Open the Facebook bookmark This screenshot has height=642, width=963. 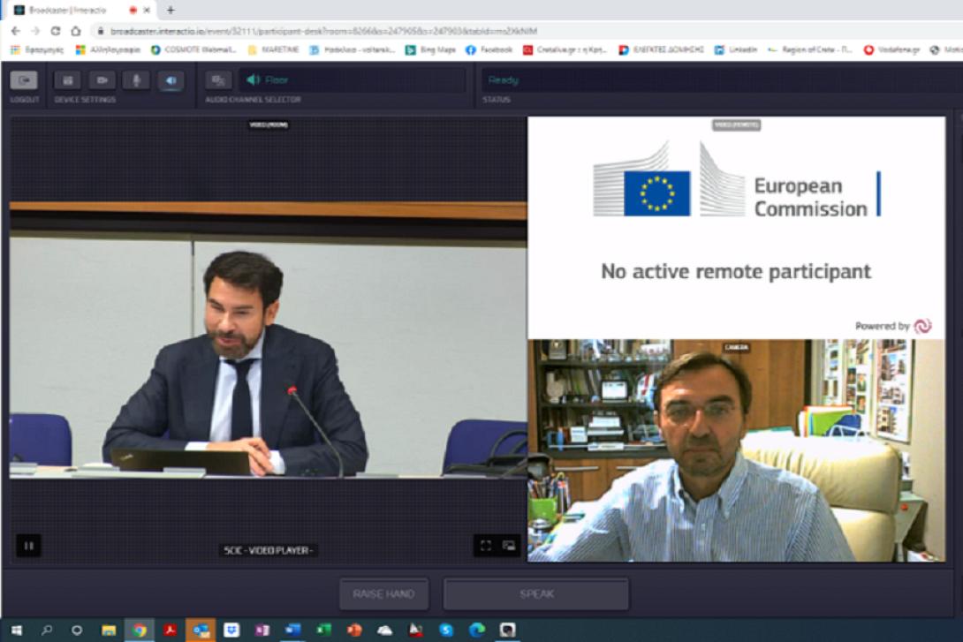[x=489, y=49]
